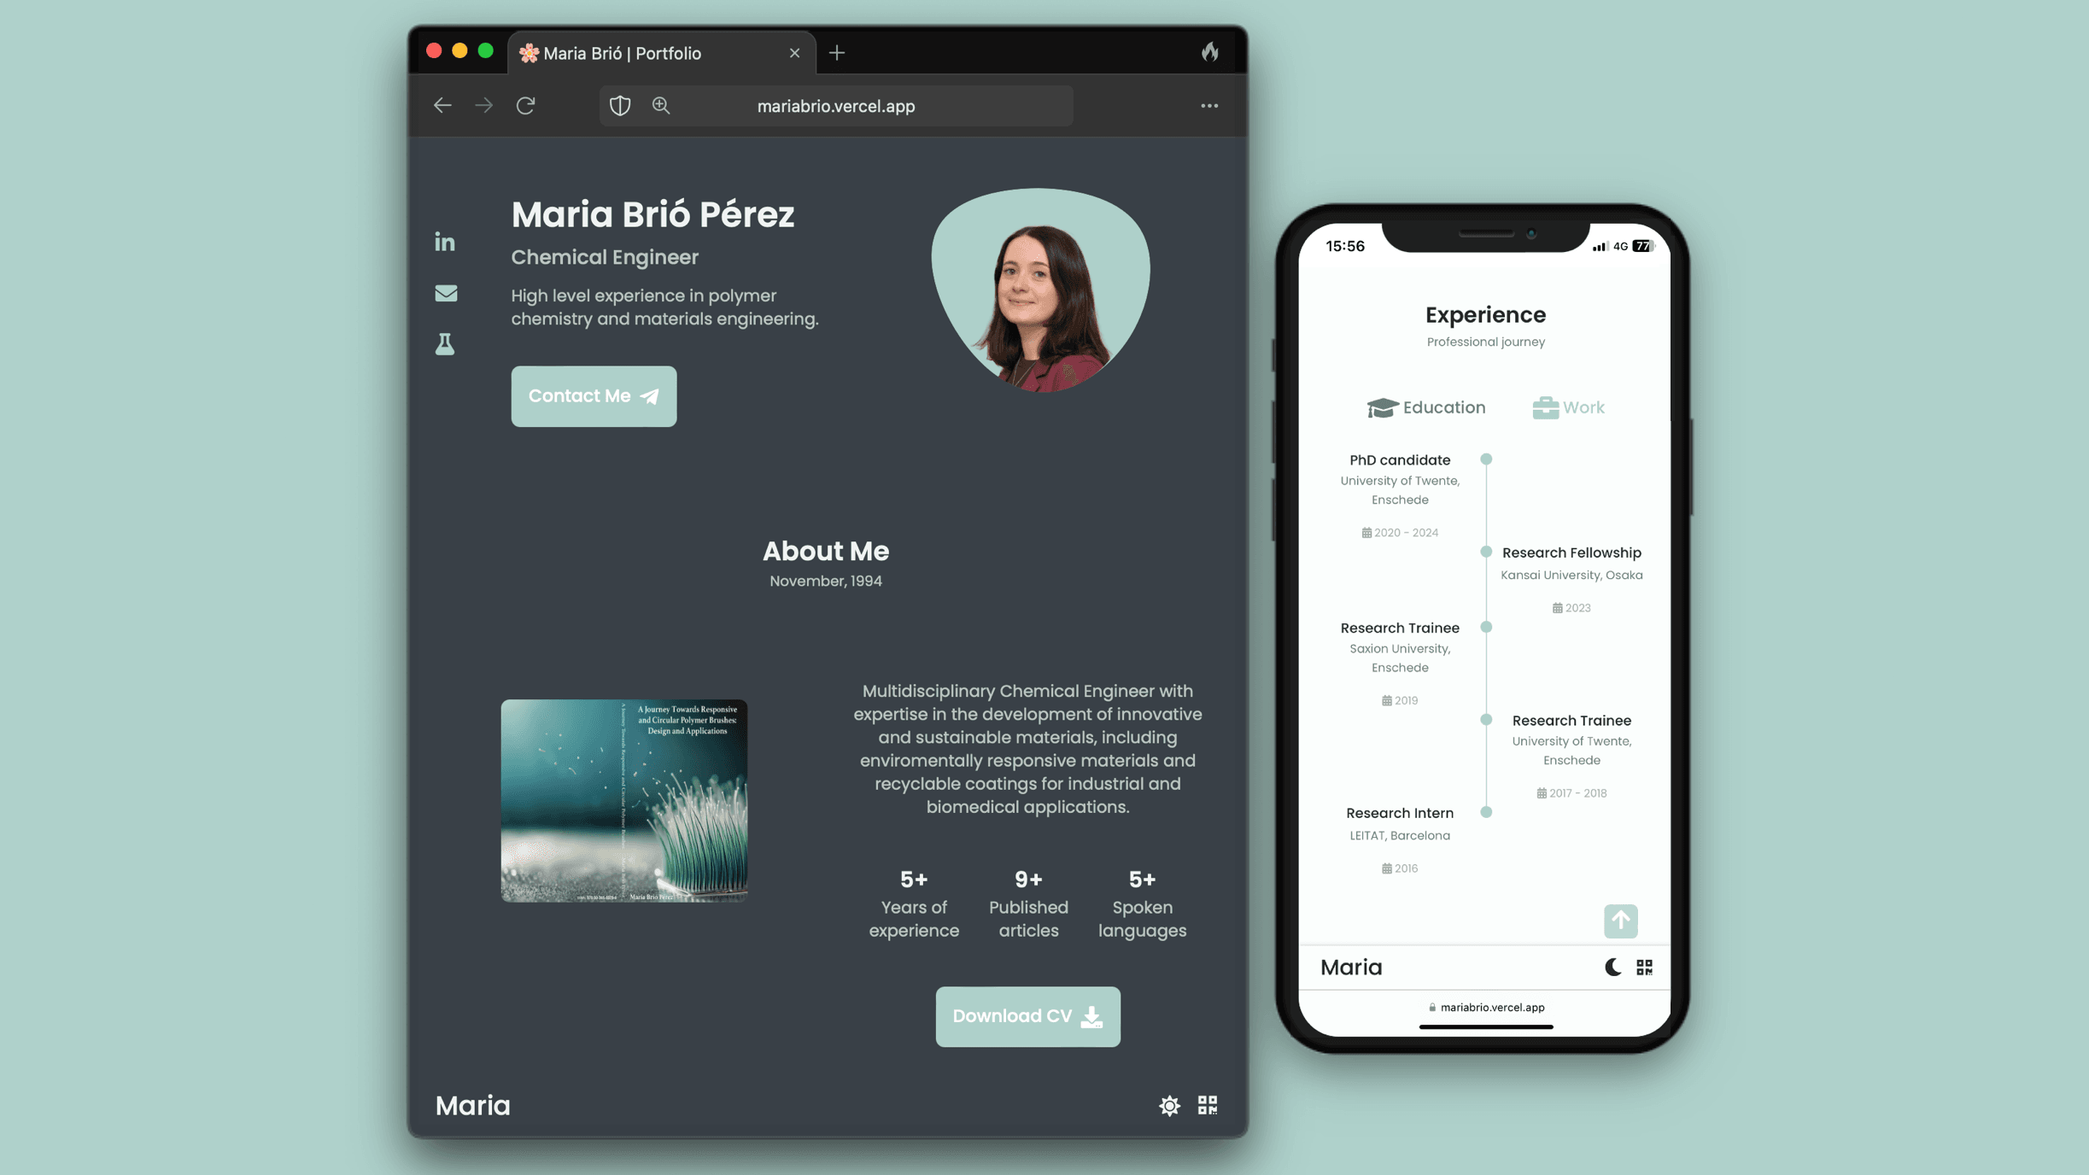
Task: Toggle the Education timeline view
Action: (x=1426, y=407)
